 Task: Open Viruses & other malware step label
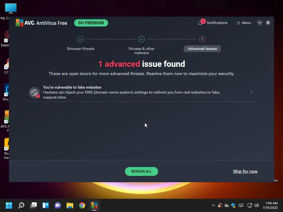pos(141,51)
